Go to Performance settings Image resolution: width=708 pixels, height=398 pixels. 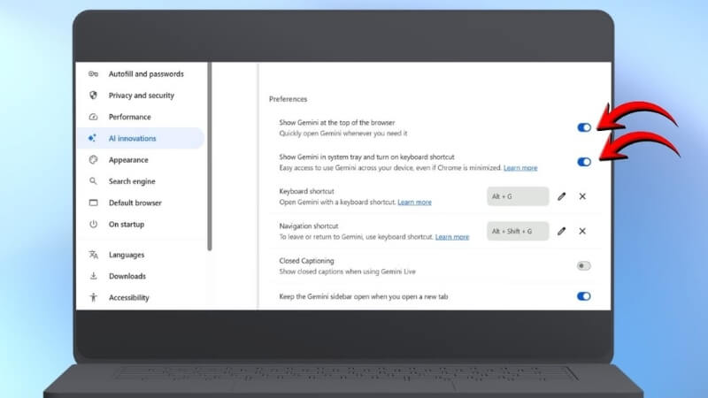(x=141, y=117)
